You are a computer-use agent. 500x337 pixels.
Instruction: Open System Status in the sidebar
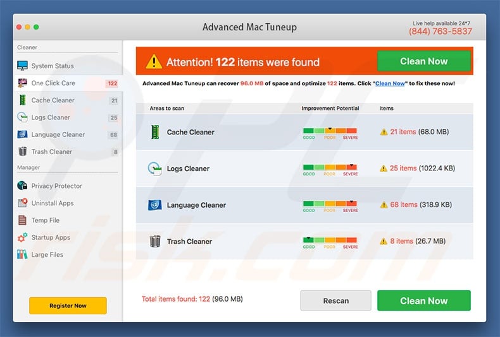(68, 66)
